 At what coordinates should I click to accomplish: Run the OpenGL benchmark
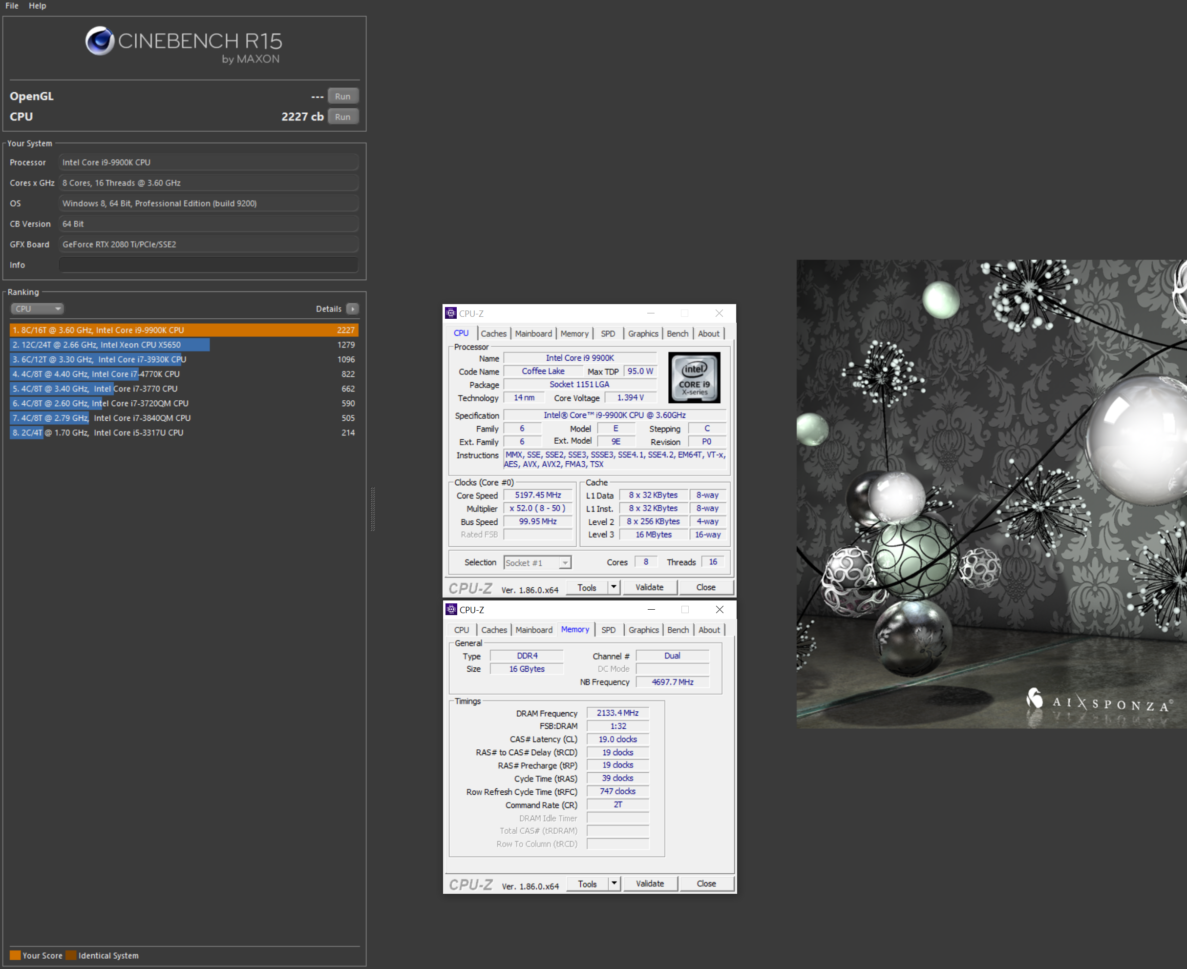coord(343,96)
